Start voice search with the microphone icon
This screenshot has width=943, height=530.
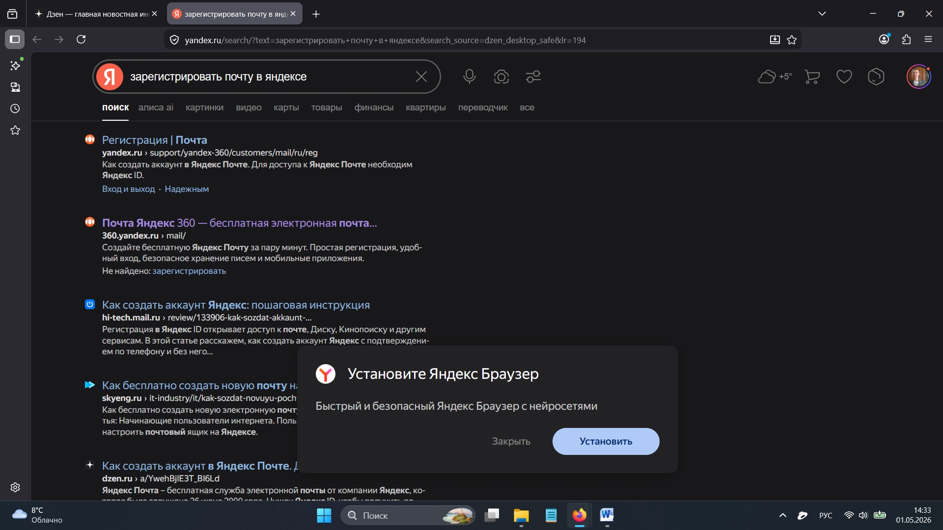click(470, 77)
